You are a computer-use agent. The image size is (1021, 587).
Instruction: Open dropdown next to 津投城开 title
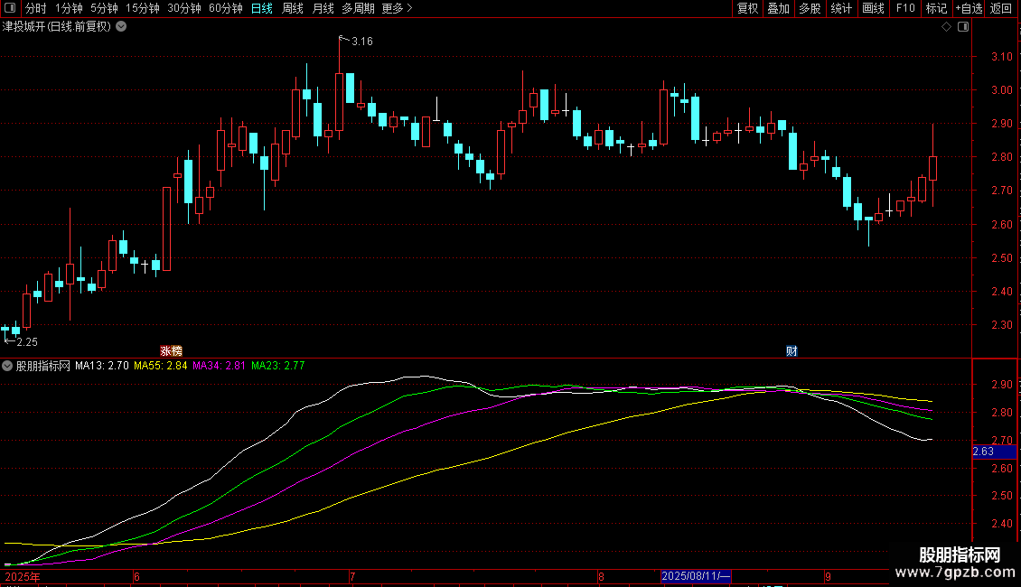(x=121, y=27)
